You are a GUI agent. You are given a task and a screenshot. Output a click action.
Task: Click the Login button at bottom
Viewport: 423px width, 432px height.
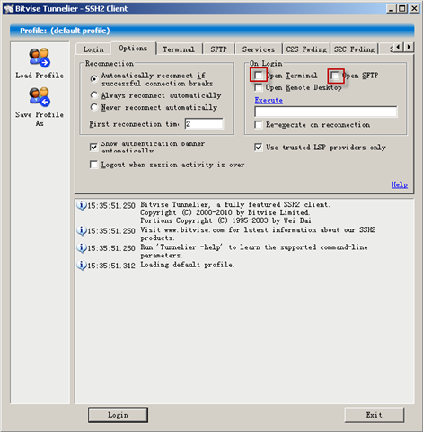point(118,415)
